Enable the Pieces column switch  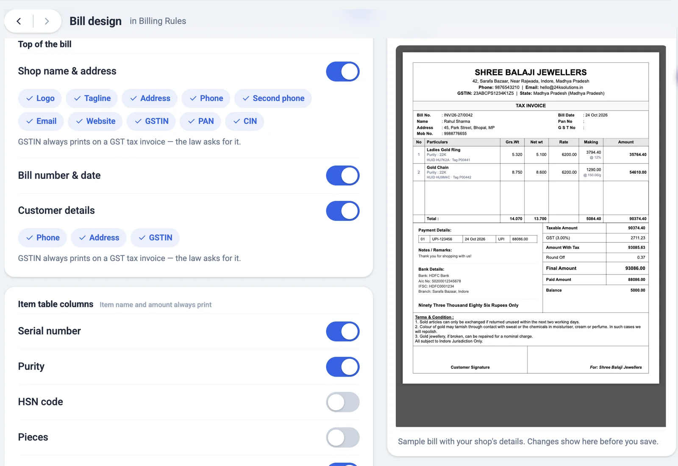point(343,438)
